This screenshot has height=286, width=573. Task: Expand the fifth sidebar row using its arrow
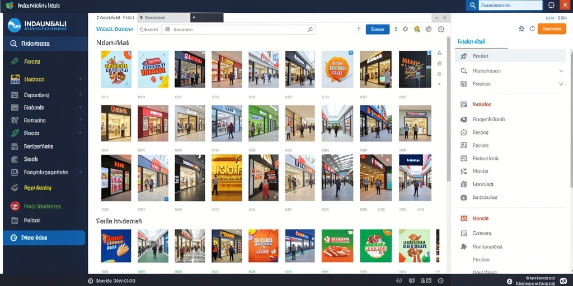[x=81, y=108]
